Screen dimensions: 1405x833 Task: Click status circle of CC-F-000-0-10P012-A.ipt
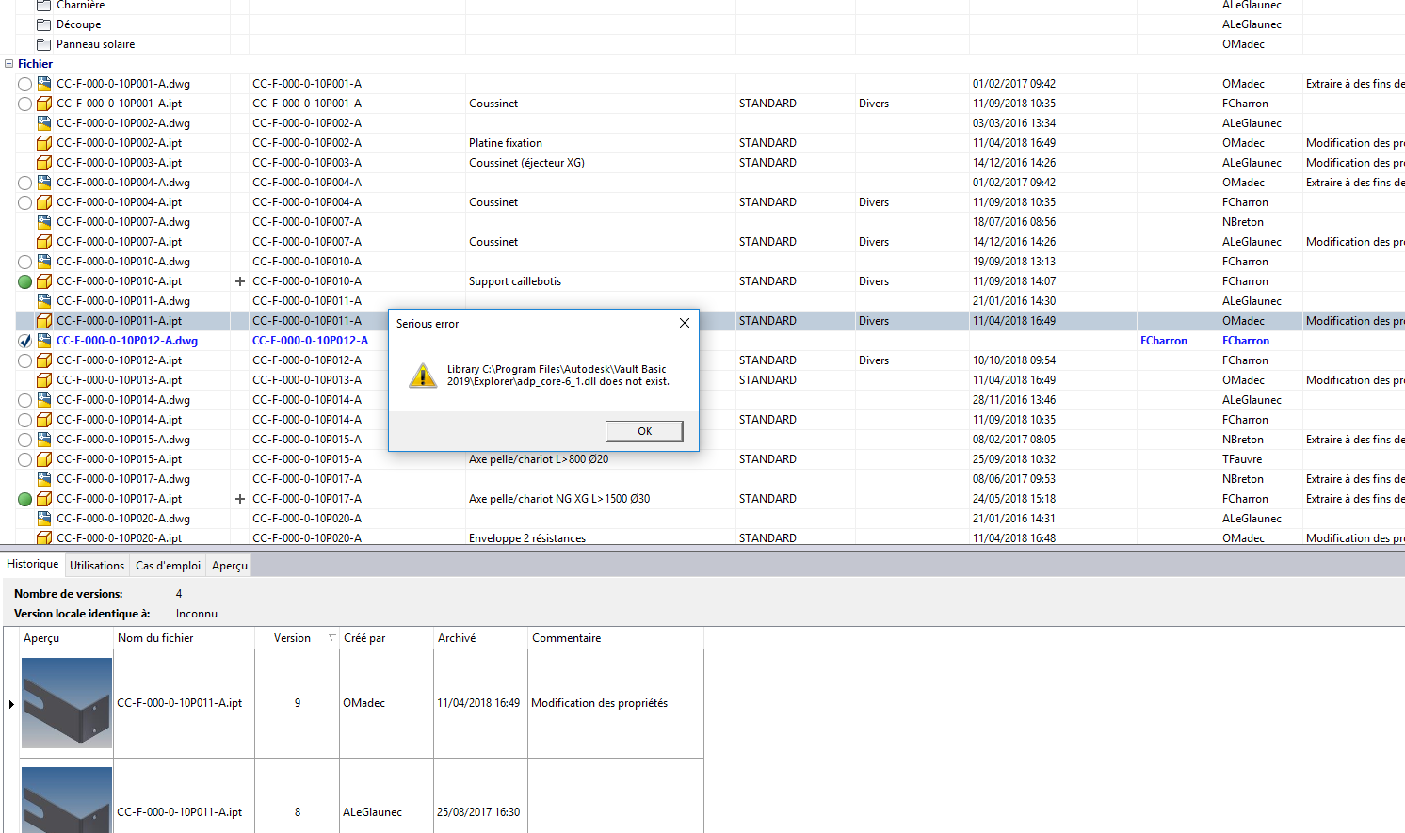(25, 360)
